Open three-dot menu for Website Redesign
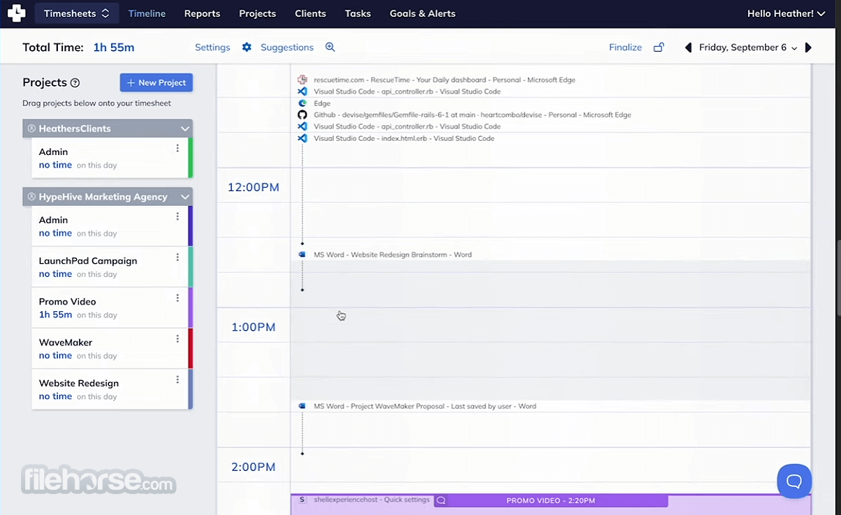Screen dimensions: 841x515 point(177,380)
